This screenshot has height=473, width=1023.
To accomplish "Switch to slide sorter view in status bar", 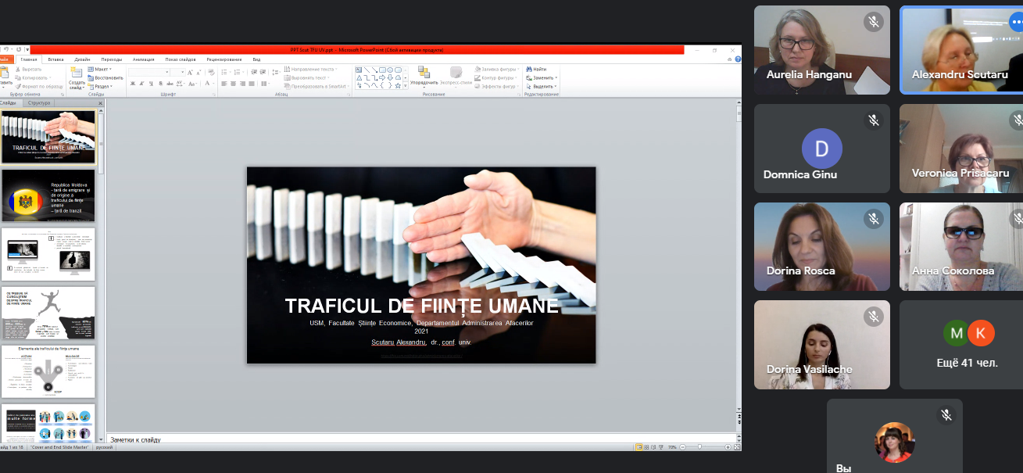I will click(647, 447).
